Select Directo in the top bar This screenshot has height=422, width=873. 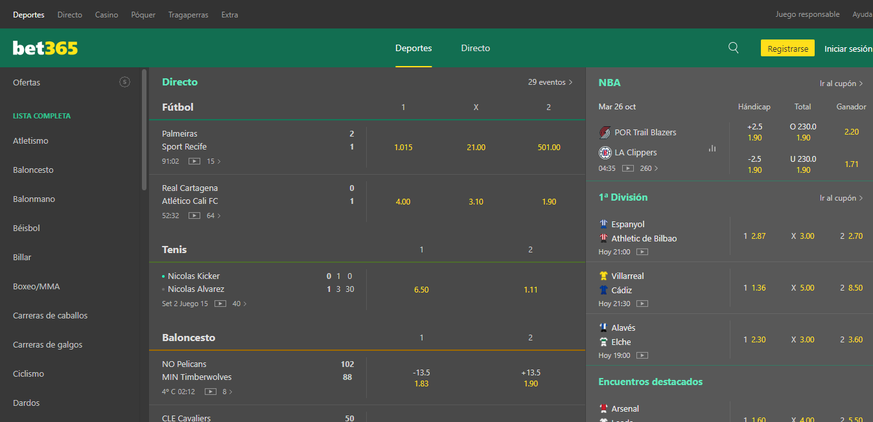coord(70,14)
